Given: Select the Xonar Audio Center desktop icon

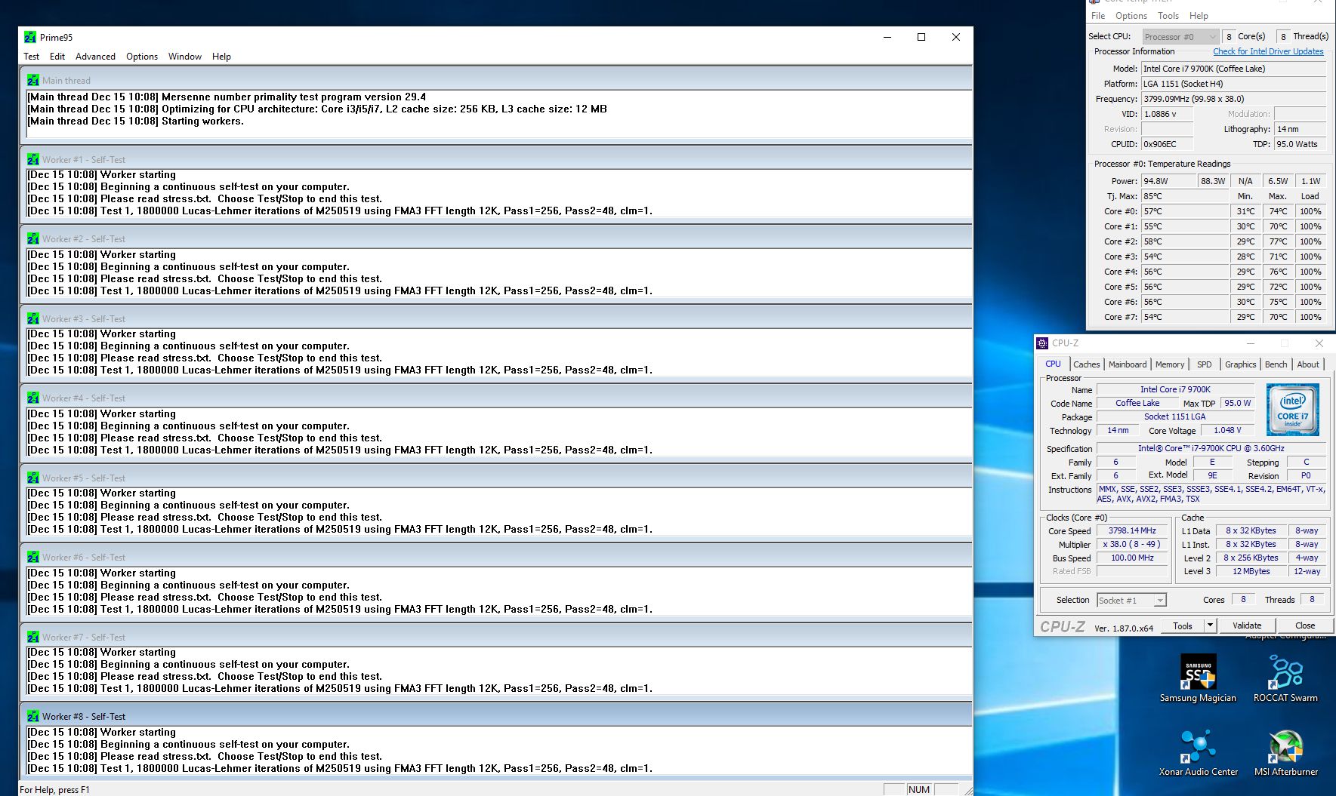Looking at the screenshot, I should [1199, 752].
